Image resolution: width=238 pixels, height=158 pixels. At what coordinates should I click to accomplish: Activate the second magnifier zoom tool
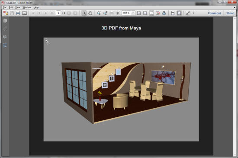pos(105,13)
